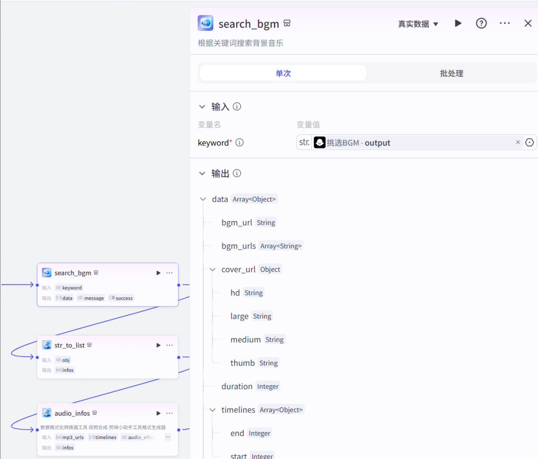Click the obj input tag on str_to_list
The width and height of the screenshot is (538, 459).
pos(63,360)
